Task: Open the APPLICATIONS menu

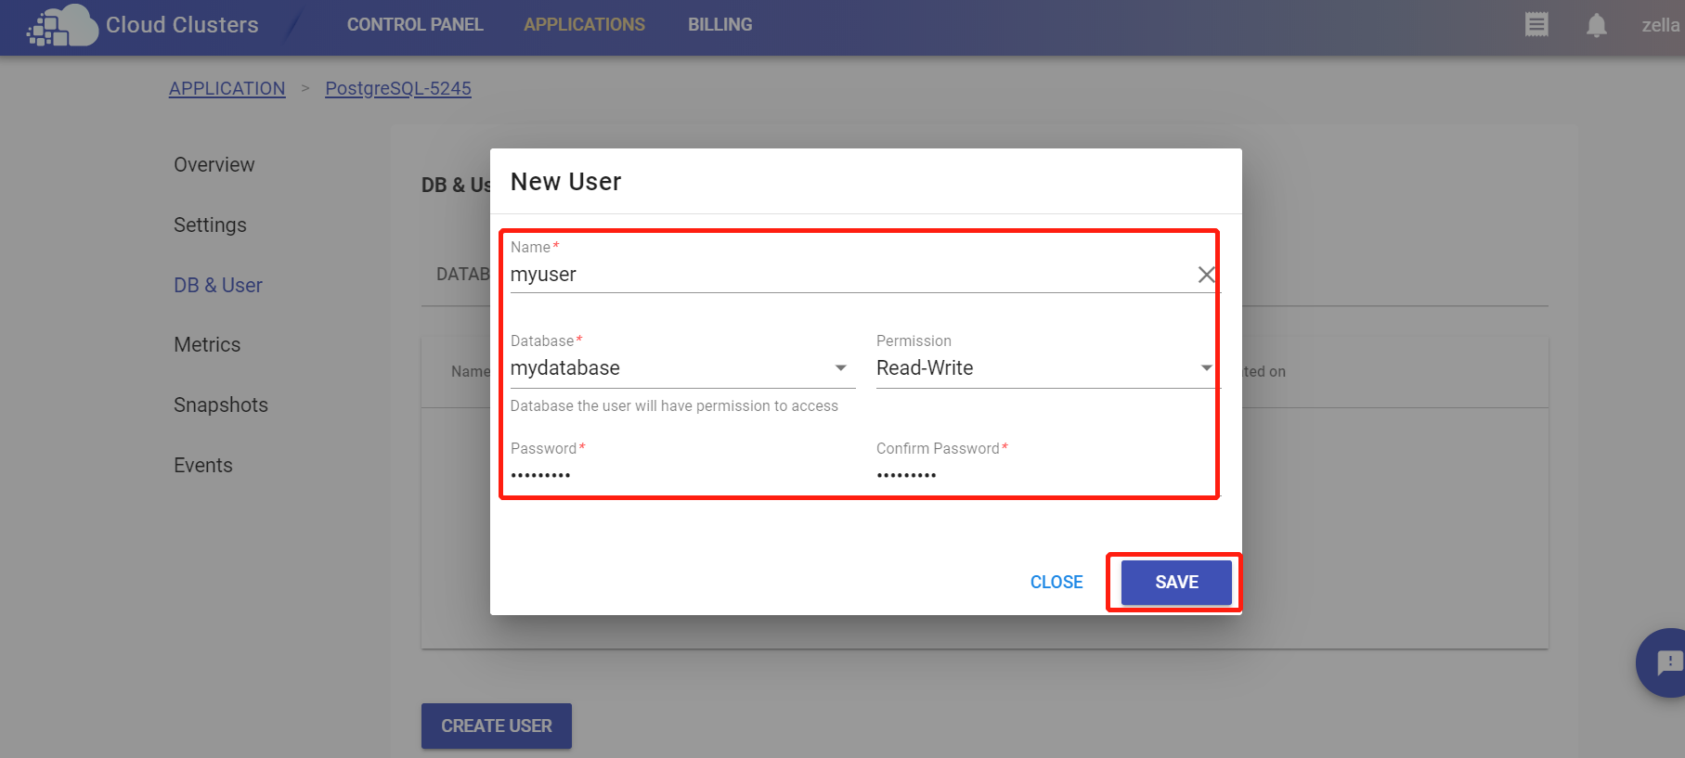Action: click(584, 25)
